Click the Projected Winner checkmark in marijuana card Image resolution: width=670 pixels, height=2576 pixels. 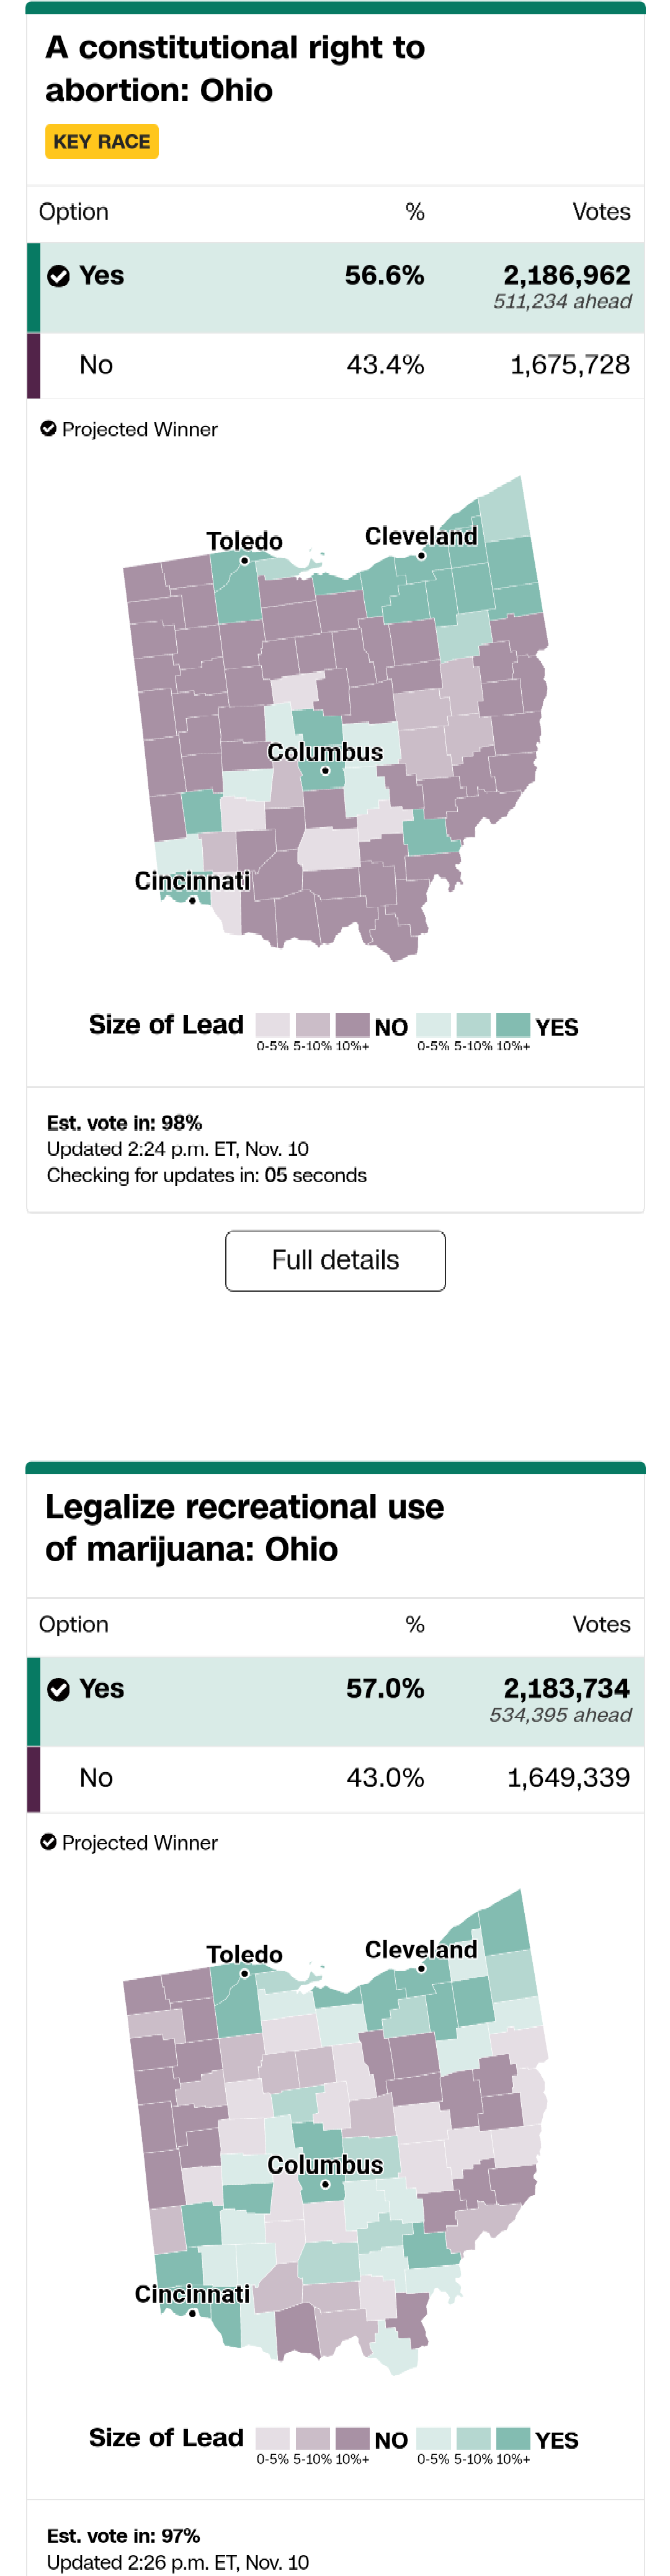(48, 1842)
